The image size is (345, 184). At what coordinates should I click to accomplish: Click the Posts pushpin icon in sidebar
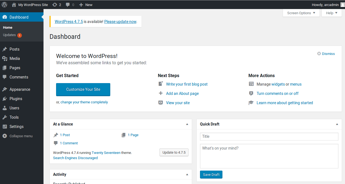(x=5, y=49)
